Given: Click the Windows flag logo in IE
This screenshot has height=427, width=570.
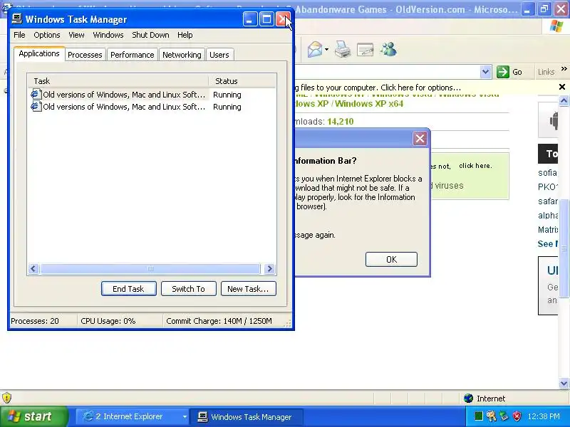Looking at the screenshot, I should pos(556,26).
